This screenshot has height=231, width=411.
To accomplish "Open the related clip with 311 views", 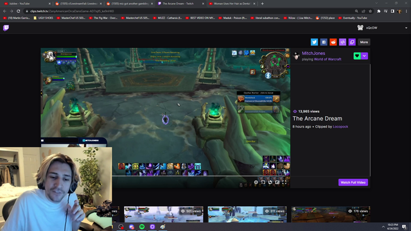I will tap(247, 214).
